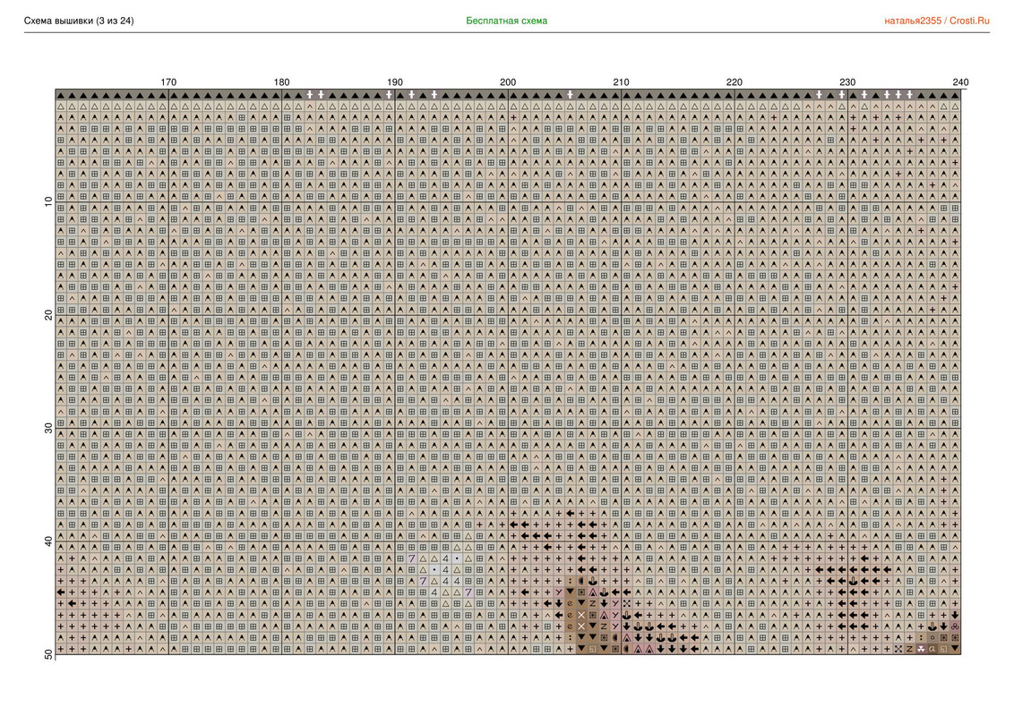
Task: Select column label 180 on top ruler
Action: coord(281,82)
